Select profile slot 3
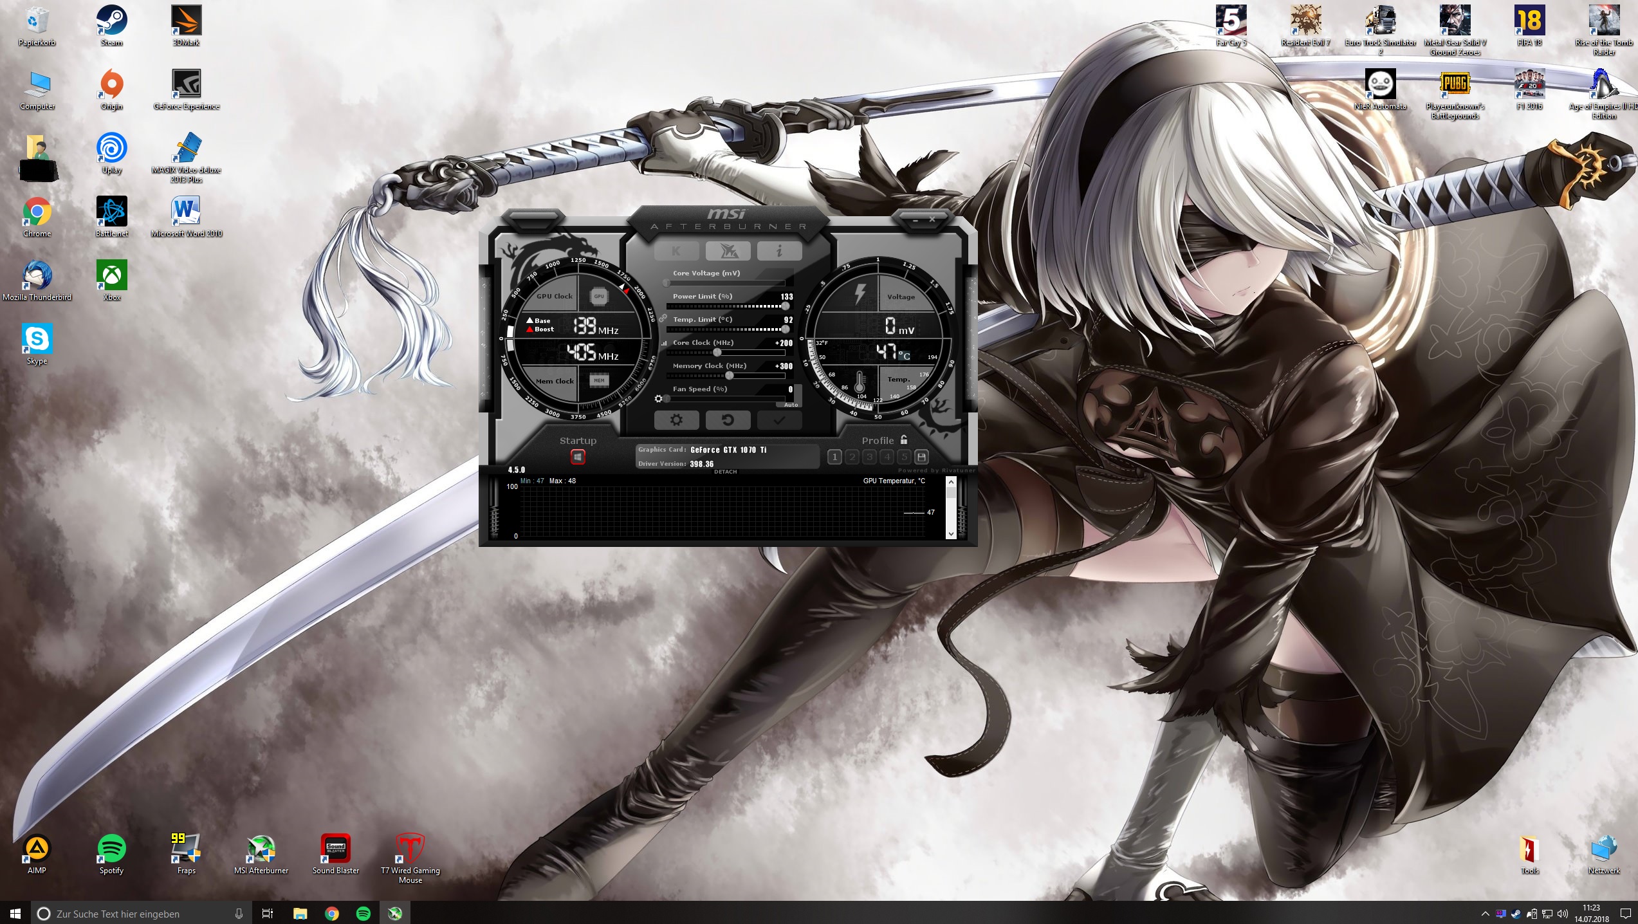This screenshot has width=1638, height=924. click(x=869, y=457)
